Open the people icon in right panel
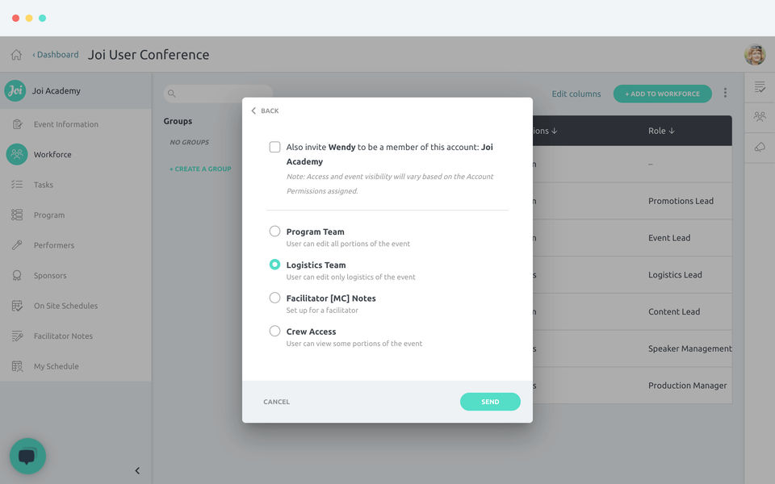 point(760,117)
